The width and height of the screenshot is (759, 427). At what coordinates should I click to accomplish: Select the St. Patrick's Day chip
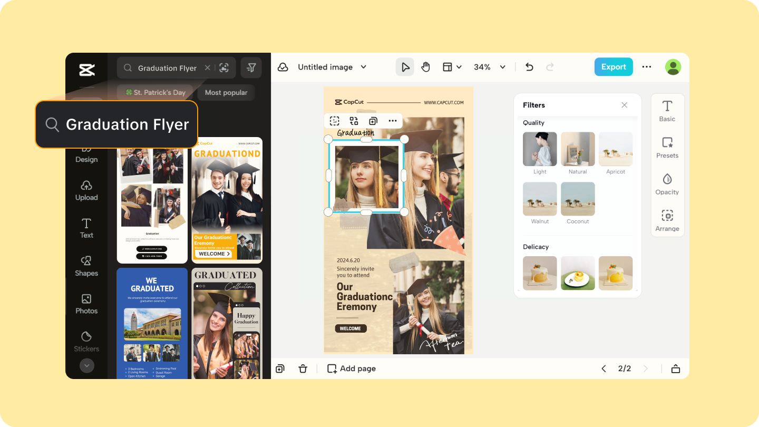[x=155, y=92]
